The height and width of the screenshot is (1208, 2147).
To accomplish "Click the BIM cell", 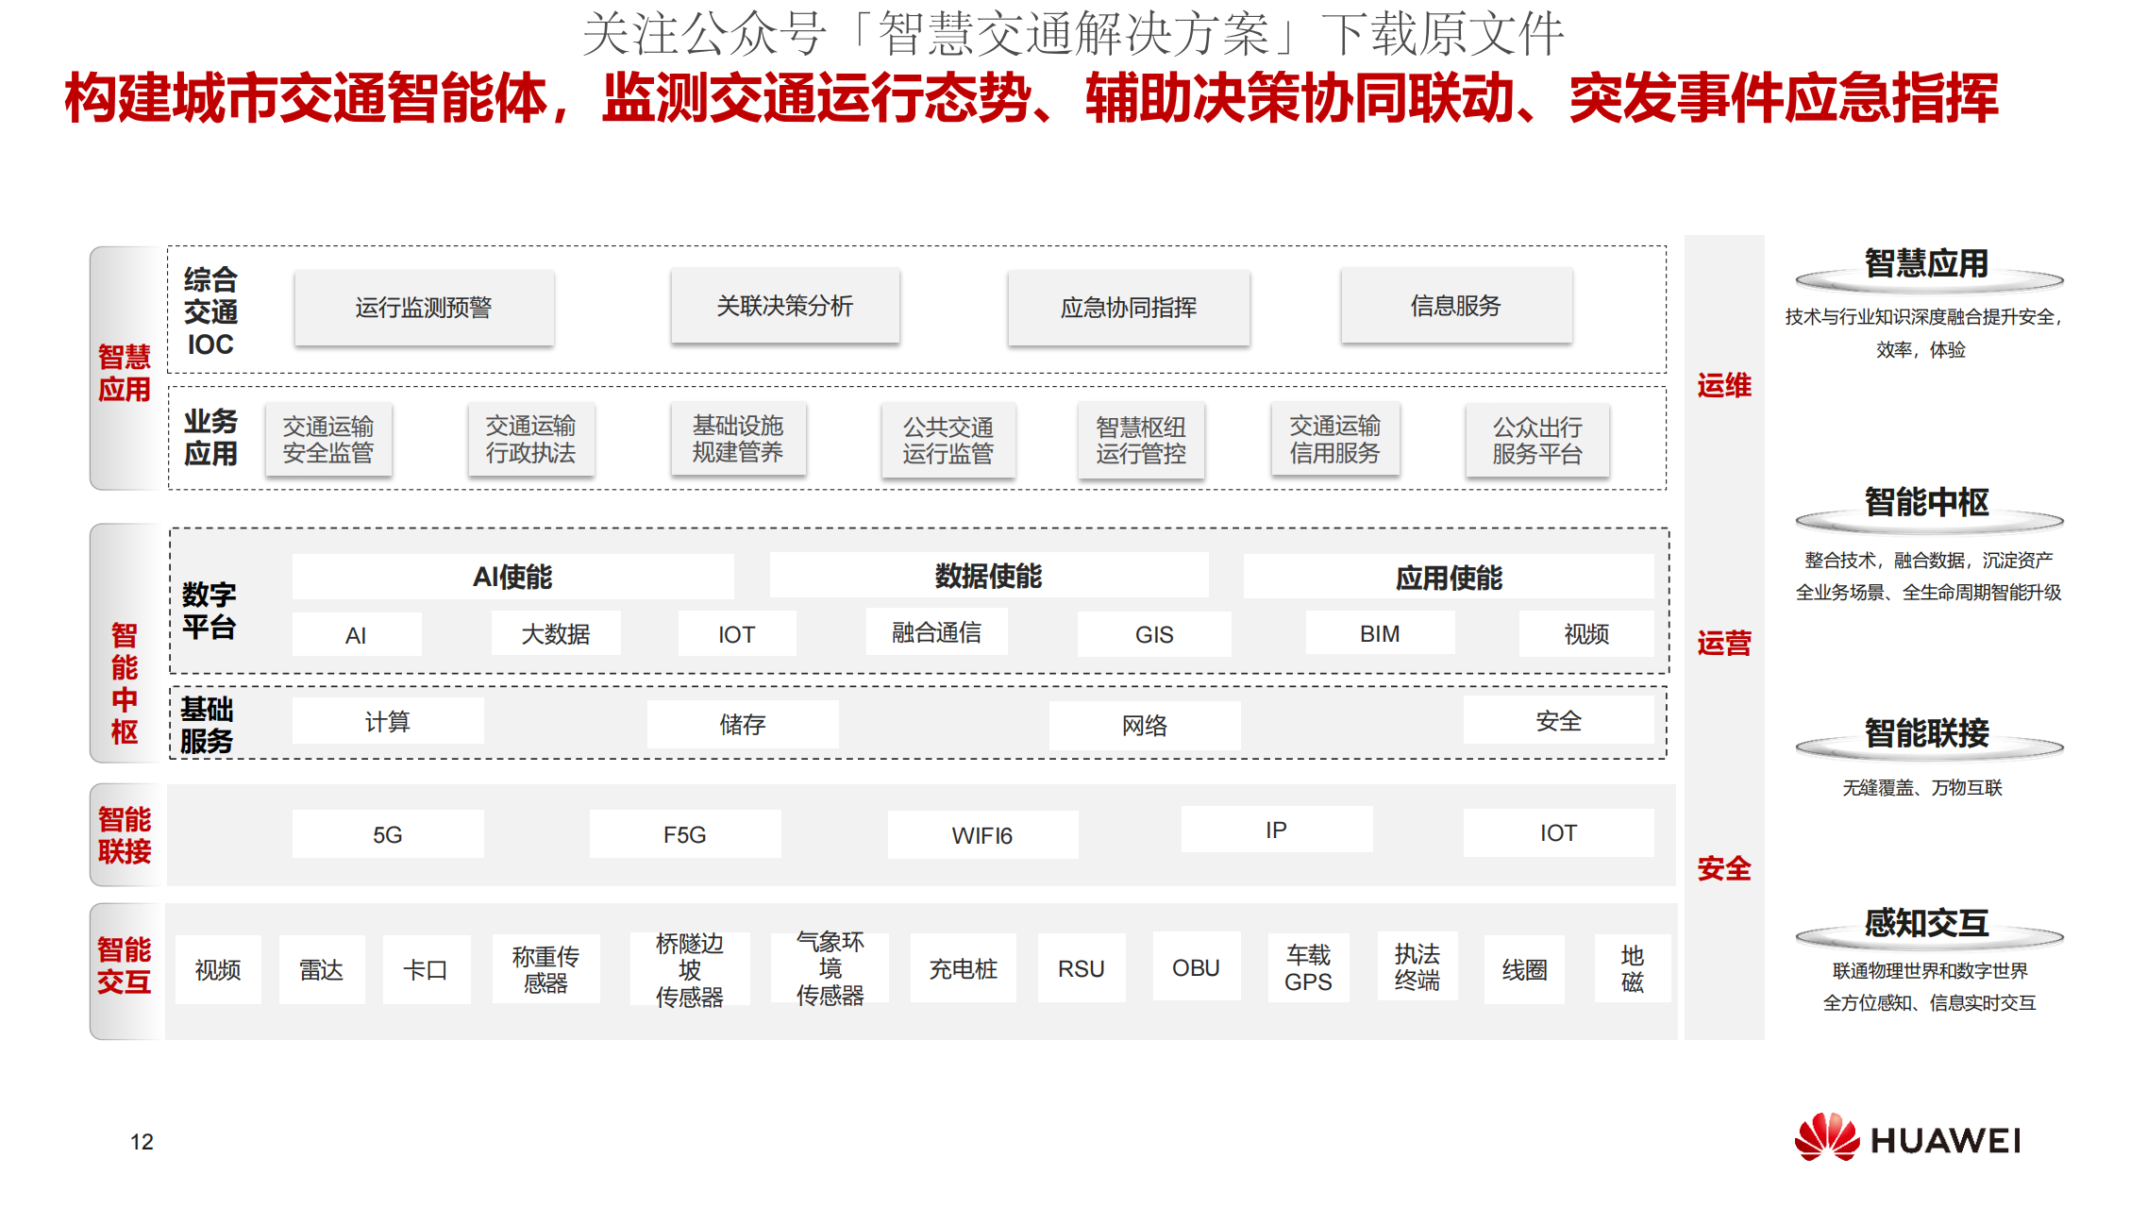I will coord(1380,632).
